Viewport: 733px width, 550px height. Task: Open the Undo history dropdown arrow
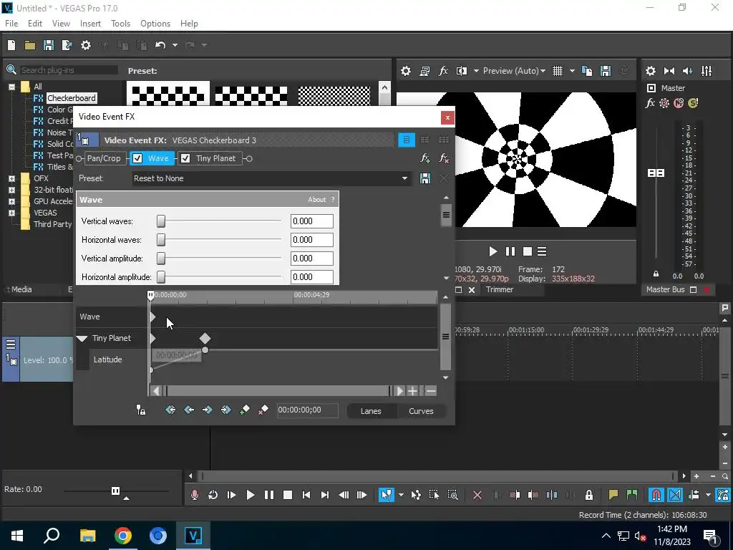pyautogui.click(x=175, y=45)
